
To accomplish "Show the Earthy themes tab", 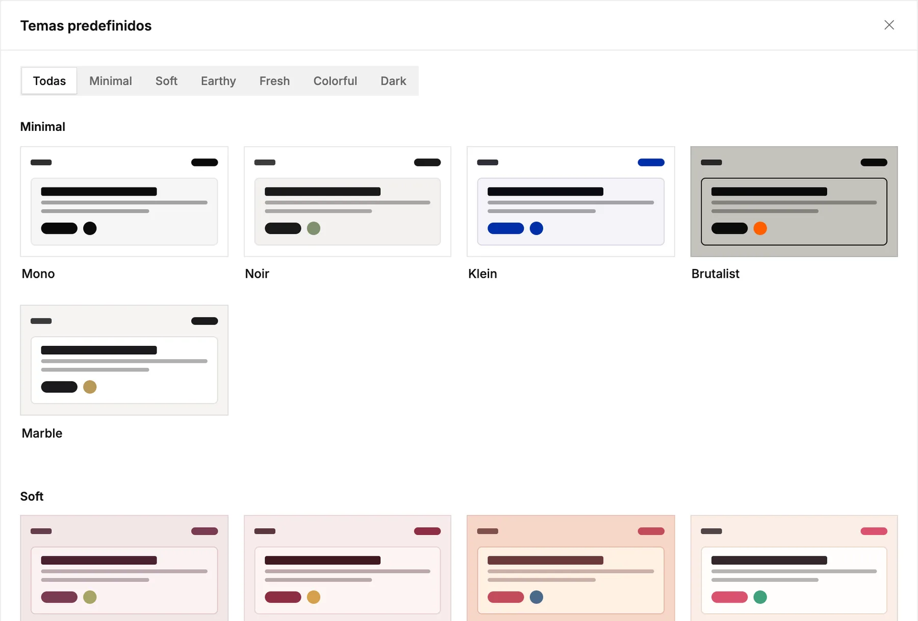I will [x=218, y=81].
